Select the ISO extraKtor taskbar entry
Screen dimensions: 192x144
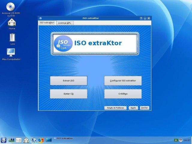(63, 139)
